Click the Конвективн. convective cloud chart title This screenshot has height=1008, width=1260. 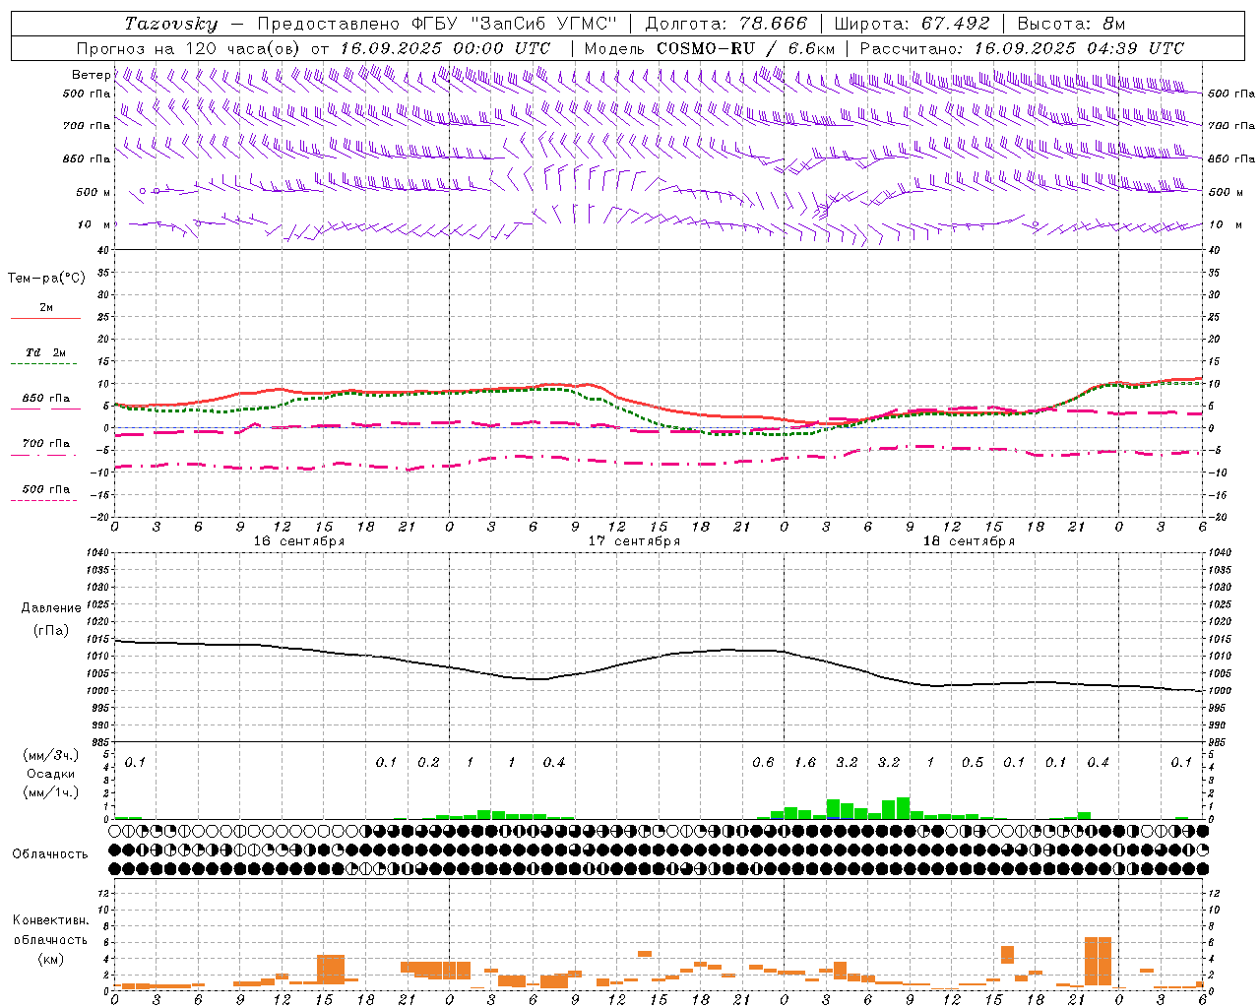(50, 920)
